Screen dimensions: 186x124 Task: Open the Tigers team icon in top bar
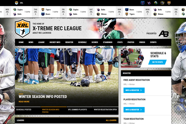tap(169, 3)
